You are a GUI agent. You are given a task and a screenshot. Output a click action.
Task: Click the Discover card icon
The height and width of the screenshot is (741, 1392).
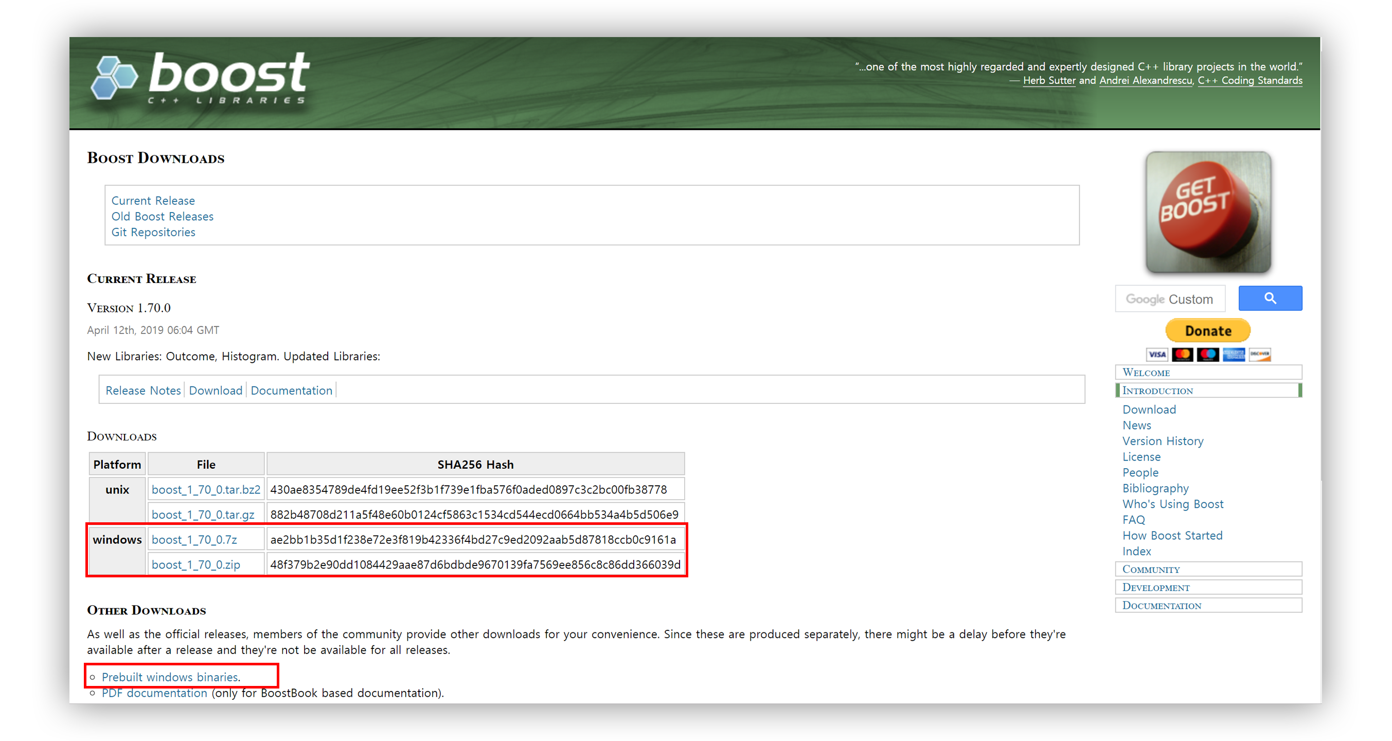1260,355
